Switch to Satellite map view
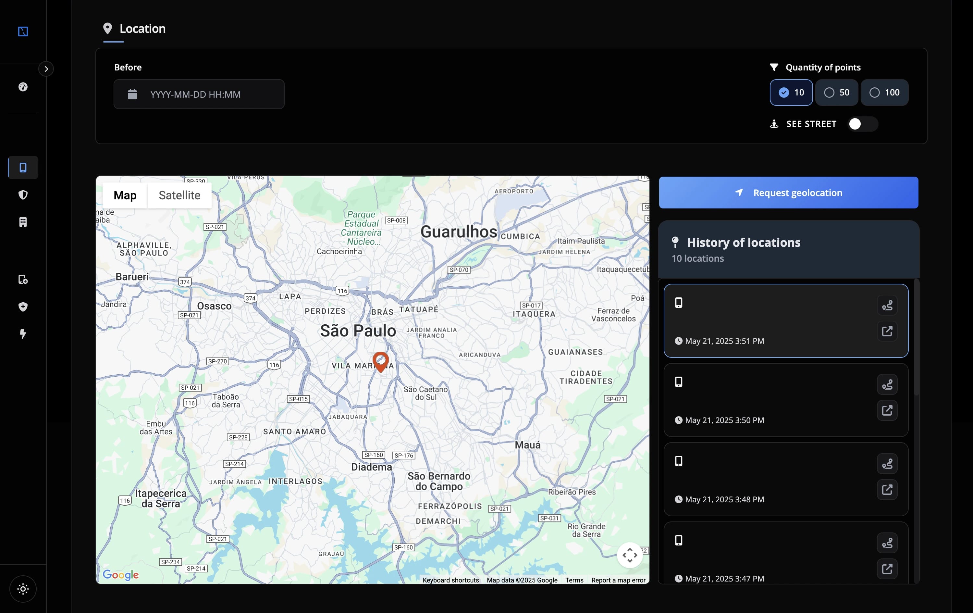 pyautogui.click(x=179, y=195)
